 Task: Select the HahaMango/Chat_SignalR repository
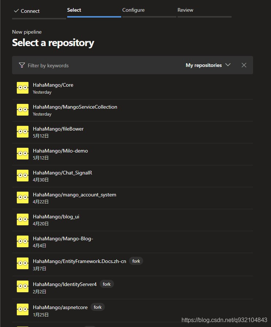click(133, 176)
